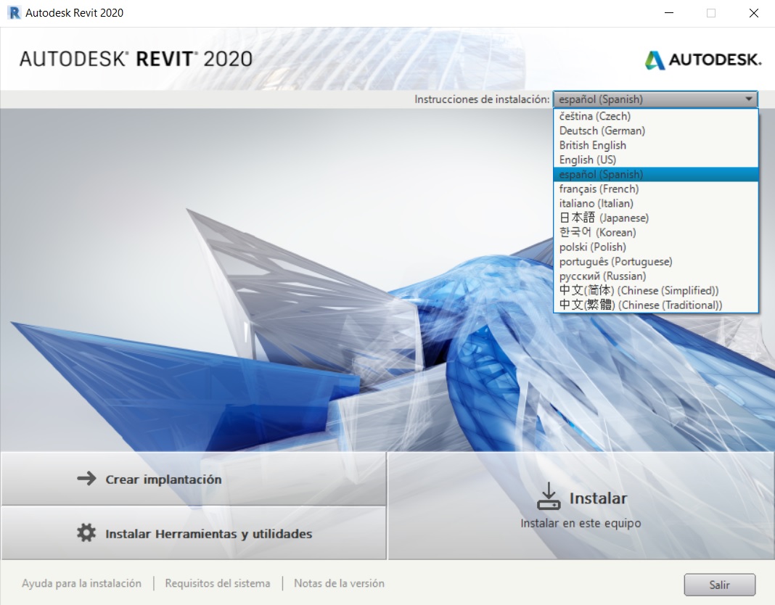Pick français (French) from the dropdown
The width and height of the screenshot is (775, 605).
(655, 189)
